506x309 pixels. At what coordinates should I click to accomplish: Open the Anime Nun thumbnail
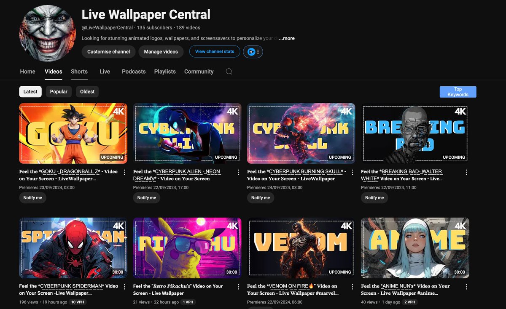coord(415,248)
